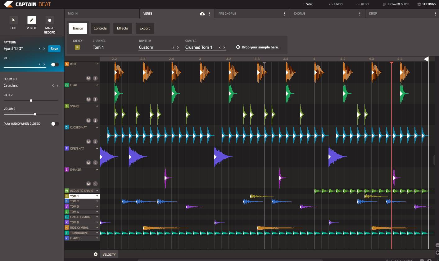Expand the Tom 1 row
The width and height of the screenshot is (439, 261).
tap(97, 196)
